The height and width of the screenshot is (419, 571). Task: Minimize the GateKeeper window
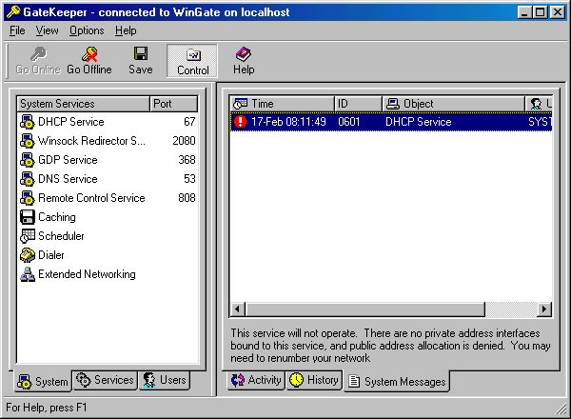coord(524,12)
